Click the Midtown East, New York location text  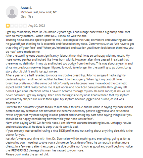[x=38, y=12]
